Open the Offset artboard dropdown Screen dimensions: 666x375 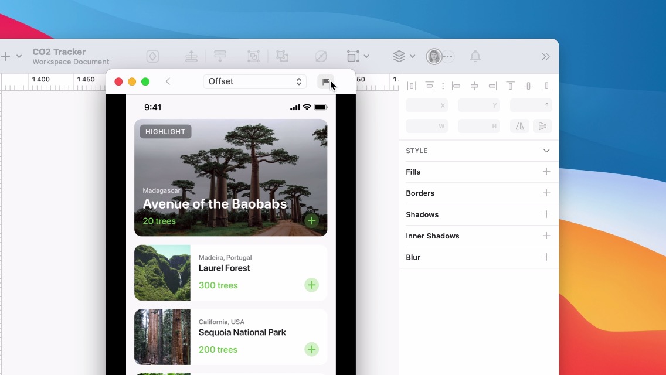[x=254, y=81]
